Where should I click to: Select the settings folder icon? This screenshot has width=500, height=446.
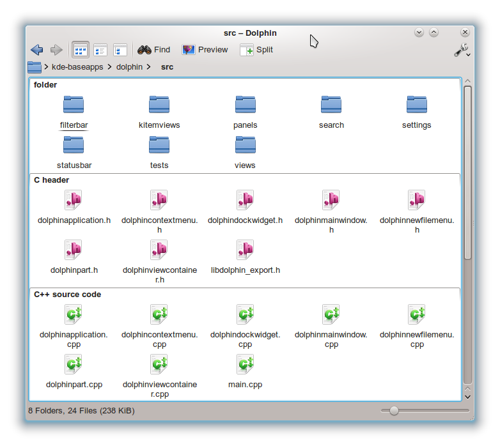coord(417,105)
